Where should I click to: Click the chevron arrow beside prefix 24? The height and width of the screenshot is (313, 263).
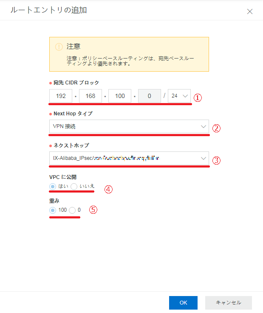pyautogui.click(x=185, y=96)
